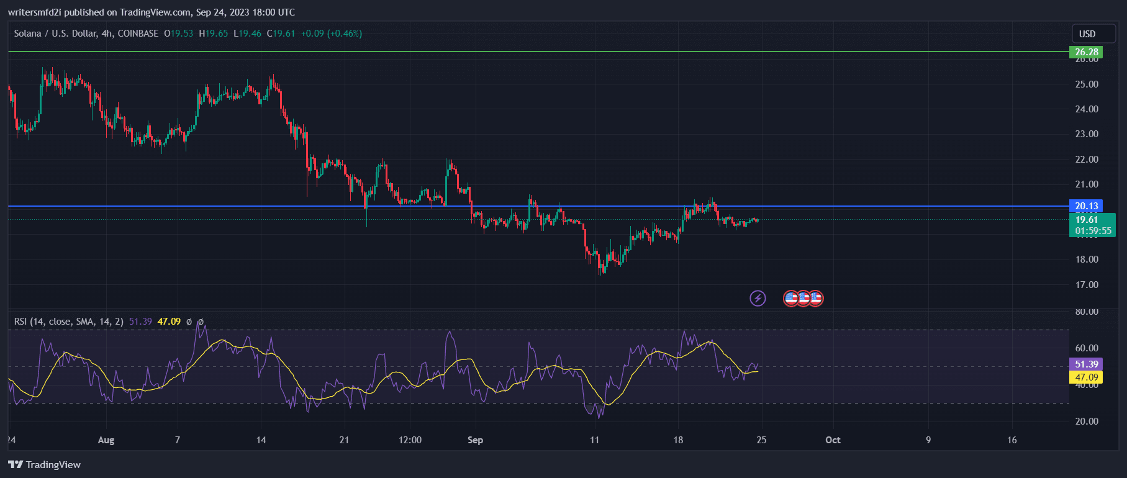Click the Oct label on the time axis
Screen dimensions: 1127x478
(x=833, y=440)
